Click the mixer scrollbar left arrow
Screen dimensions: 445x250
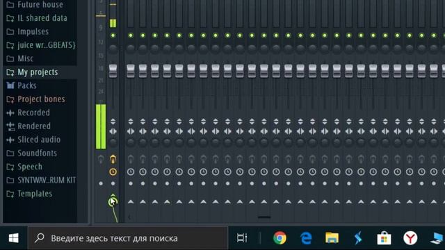pos(129,217)
